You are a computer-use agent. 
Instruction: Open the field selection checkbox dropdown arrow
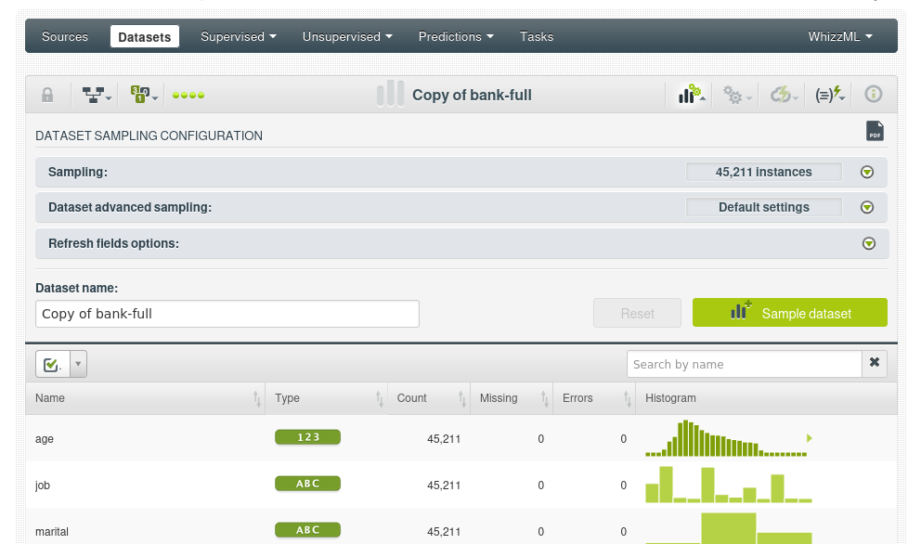[78, 365]
